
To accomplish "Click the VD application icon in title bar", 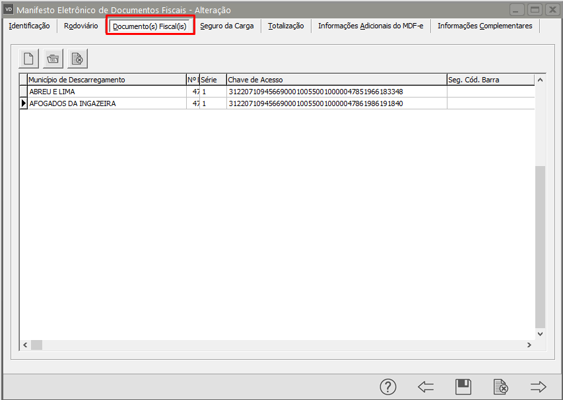I will pyautogui.click(x=9, y=9).
